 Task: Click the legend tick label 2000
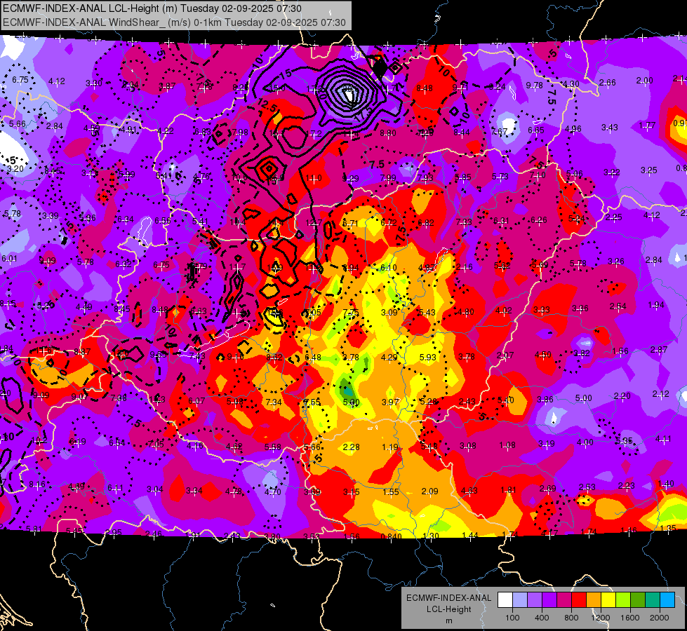660,618
